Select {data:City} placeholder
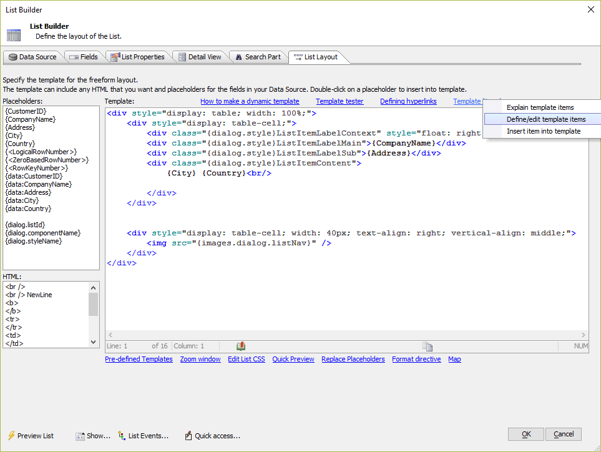Image resolution: width=601 pixels, height=452 pixels. coord(22,200)
